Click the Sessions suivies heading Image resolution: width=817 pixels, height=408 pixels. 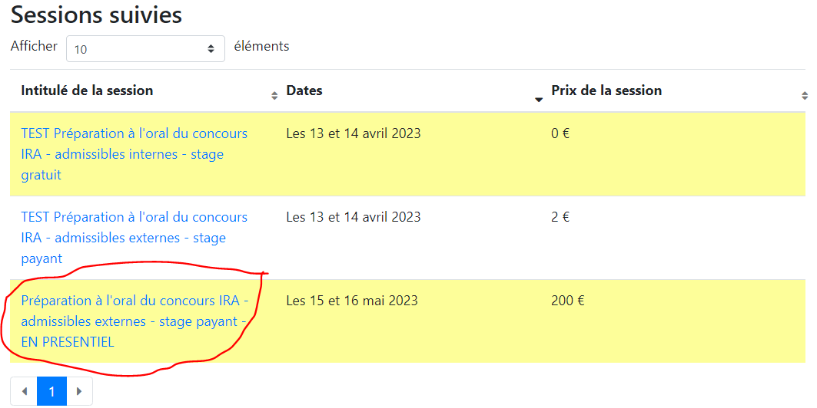pos(96,14)
